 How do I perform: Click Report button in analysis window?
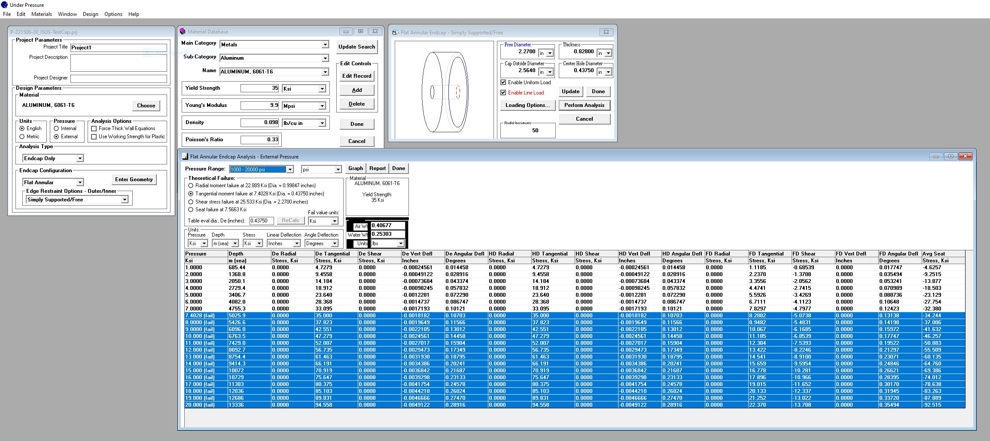pyautogui.click(x=377, y=168)
